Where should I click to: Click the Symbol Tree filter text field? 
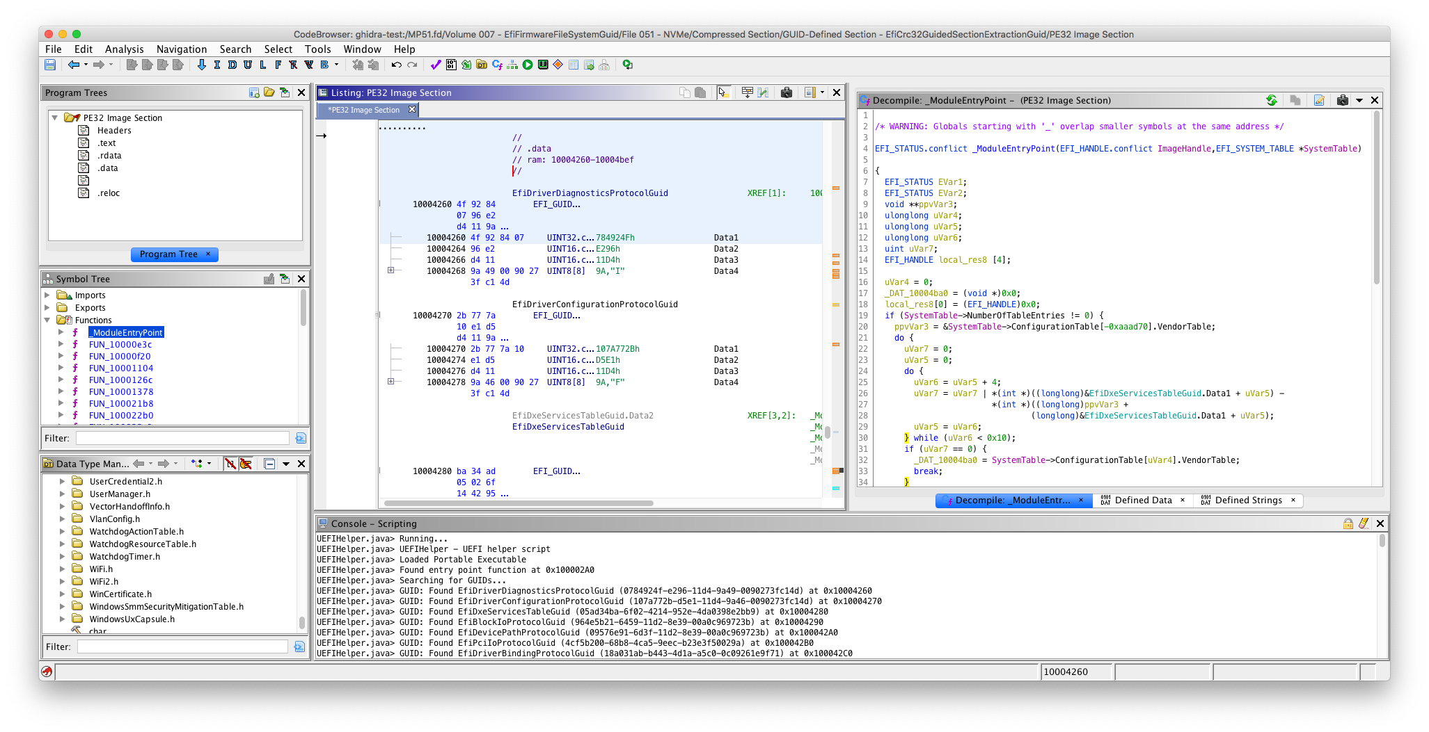pyautogui.click(x=182, y=438)
